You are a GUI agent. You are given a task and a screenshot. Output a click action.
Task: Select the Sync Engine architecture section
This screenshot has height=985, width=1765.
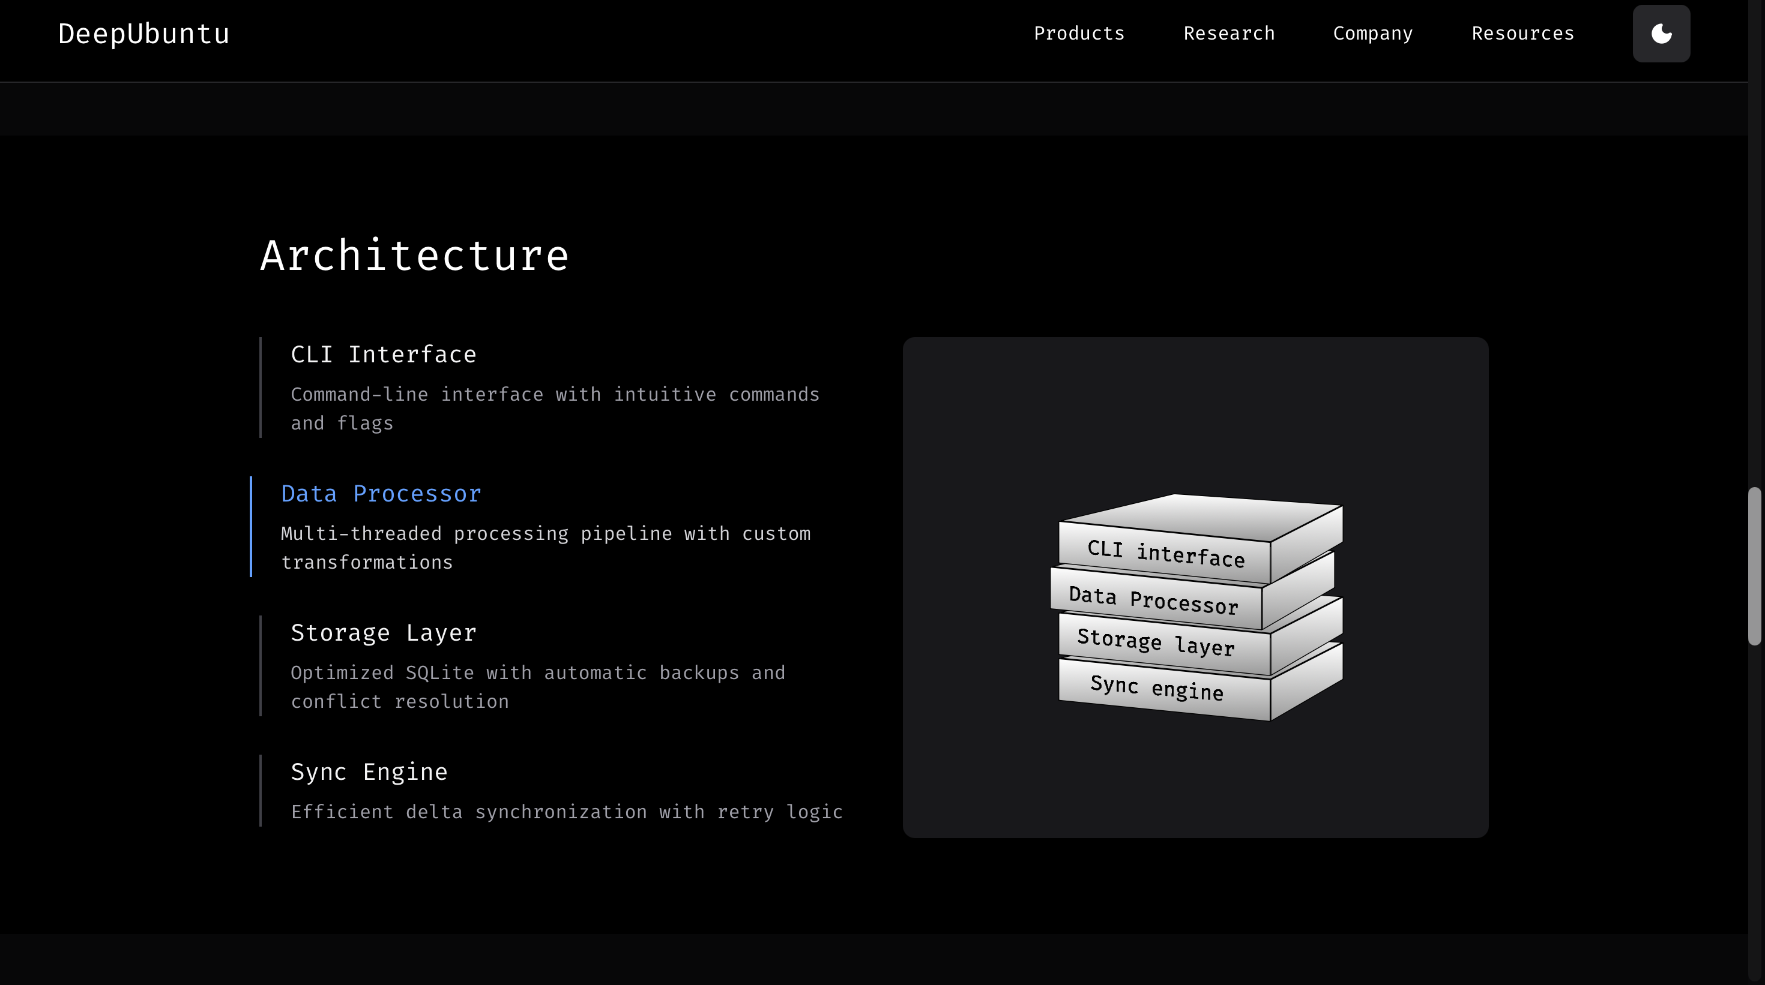(369, 771)
